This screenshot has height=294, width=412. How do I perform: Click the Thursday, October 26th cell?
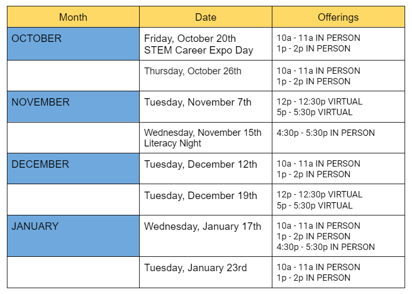pos(205,76)
